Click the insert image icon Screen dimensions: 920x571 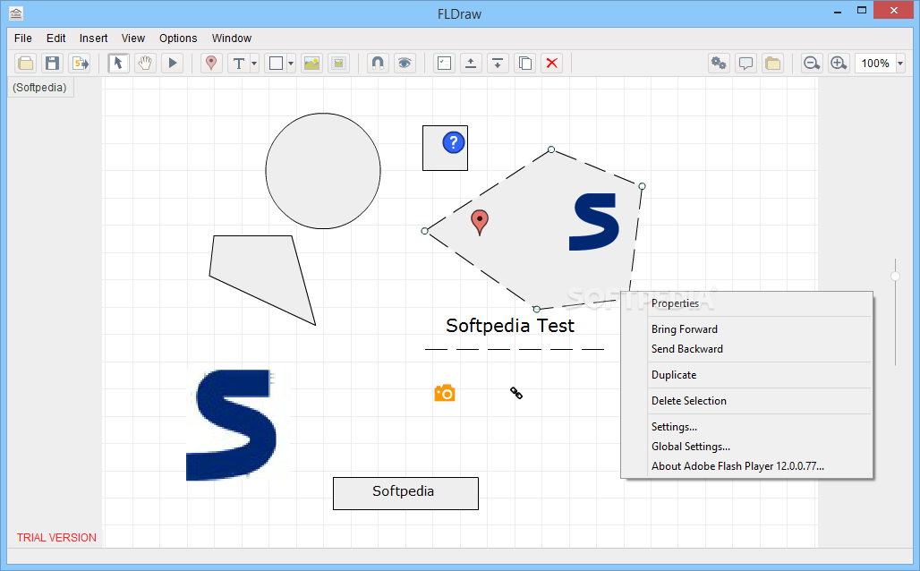click(x=311, y=63)
